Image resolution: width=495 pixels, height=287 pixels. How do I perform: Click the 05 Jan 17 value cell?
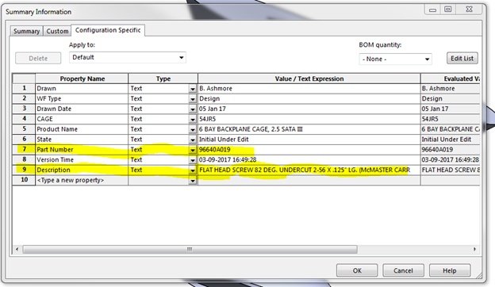point(309,109)
